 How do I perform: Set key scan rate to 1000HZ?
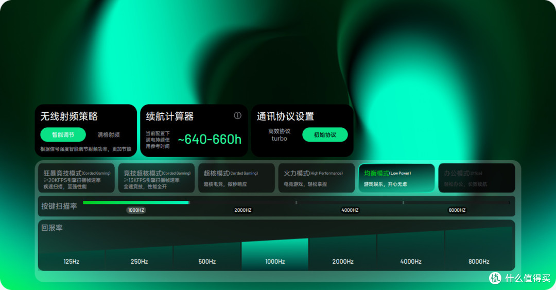(136, 210)
